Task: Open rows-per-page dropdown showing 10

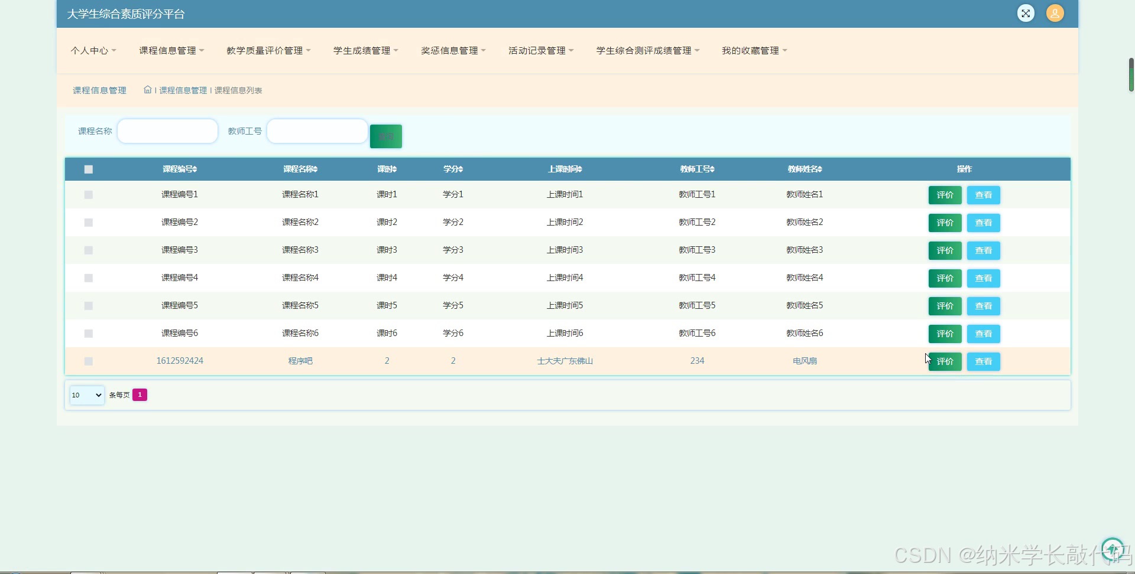Action: coord(87,395)
